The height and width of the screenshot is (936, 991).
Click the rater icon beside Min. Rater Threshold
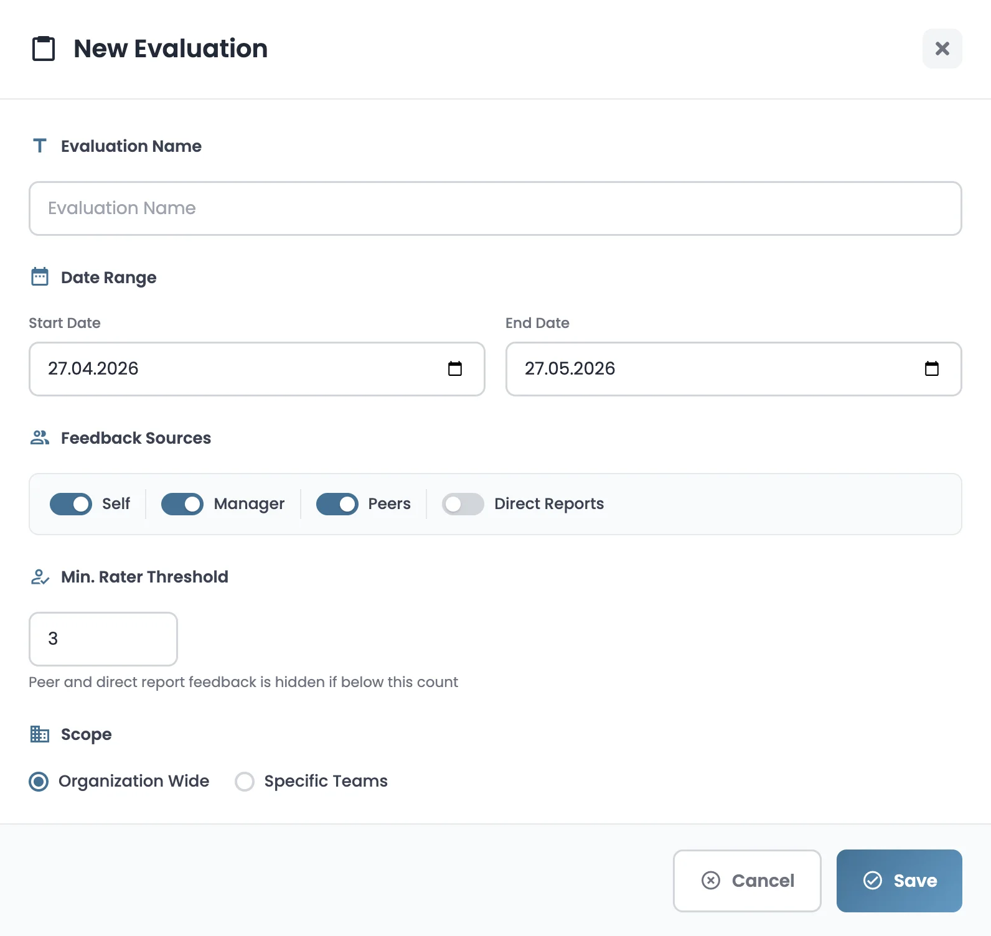[x=40, y=577]
